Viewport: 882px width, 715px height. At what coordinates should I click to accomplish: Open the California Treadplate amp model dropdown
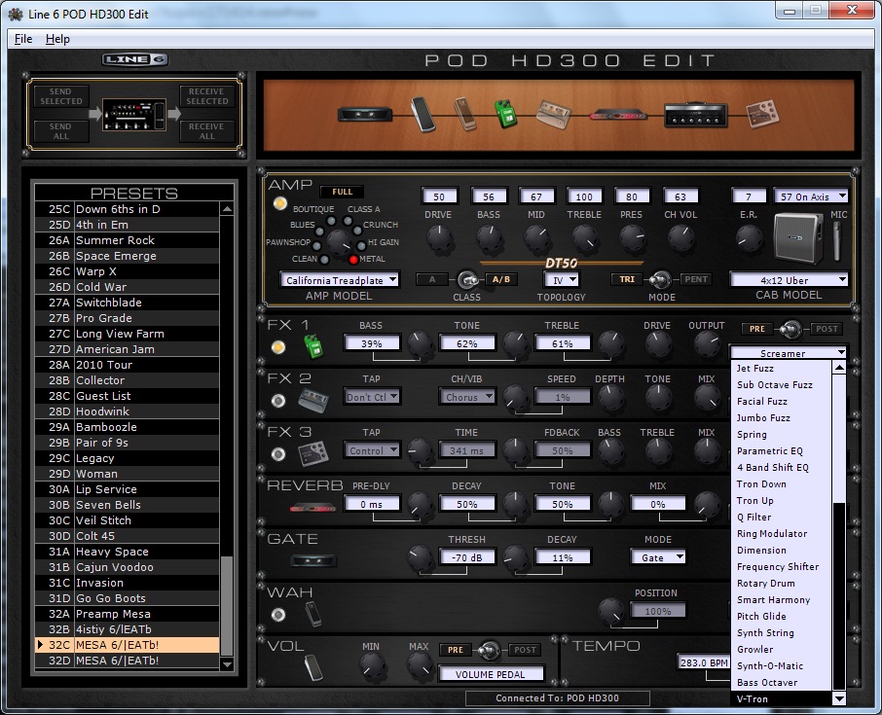340,280
